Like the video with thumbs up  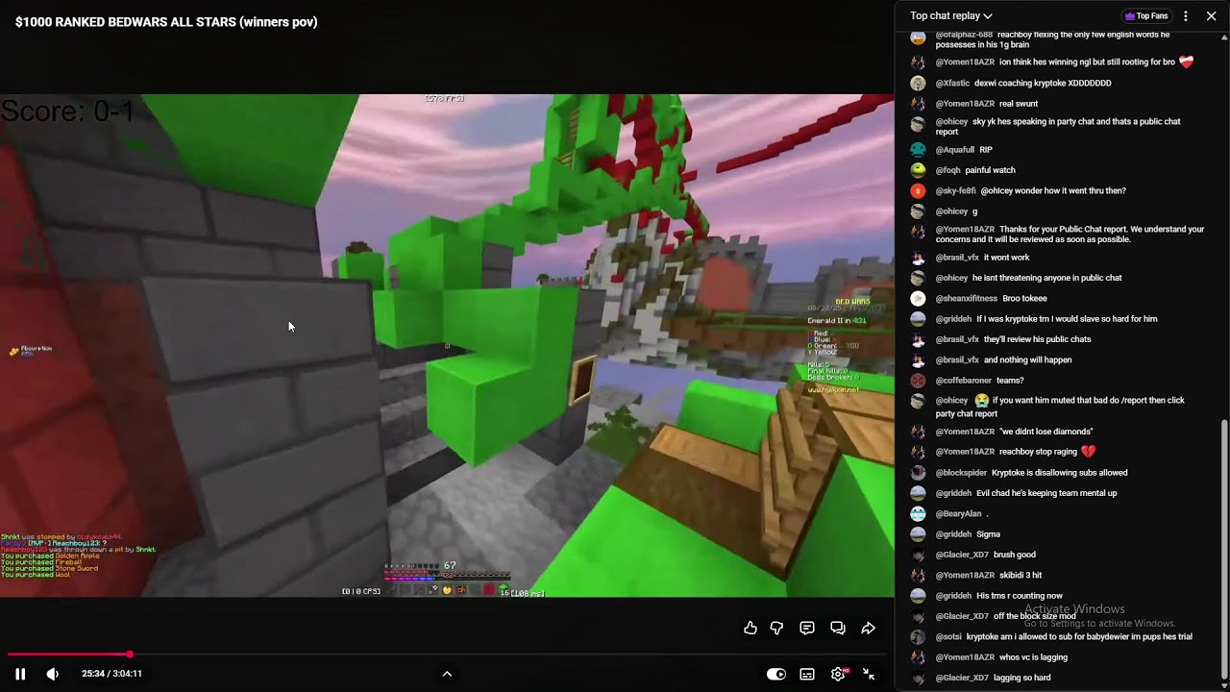750,628
